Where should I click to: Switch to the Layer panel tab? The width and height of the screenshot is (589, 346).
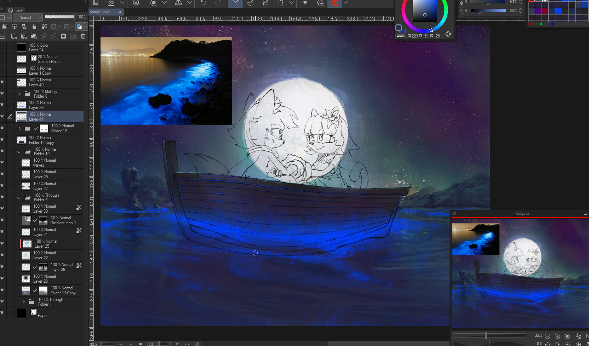[16, 10]
